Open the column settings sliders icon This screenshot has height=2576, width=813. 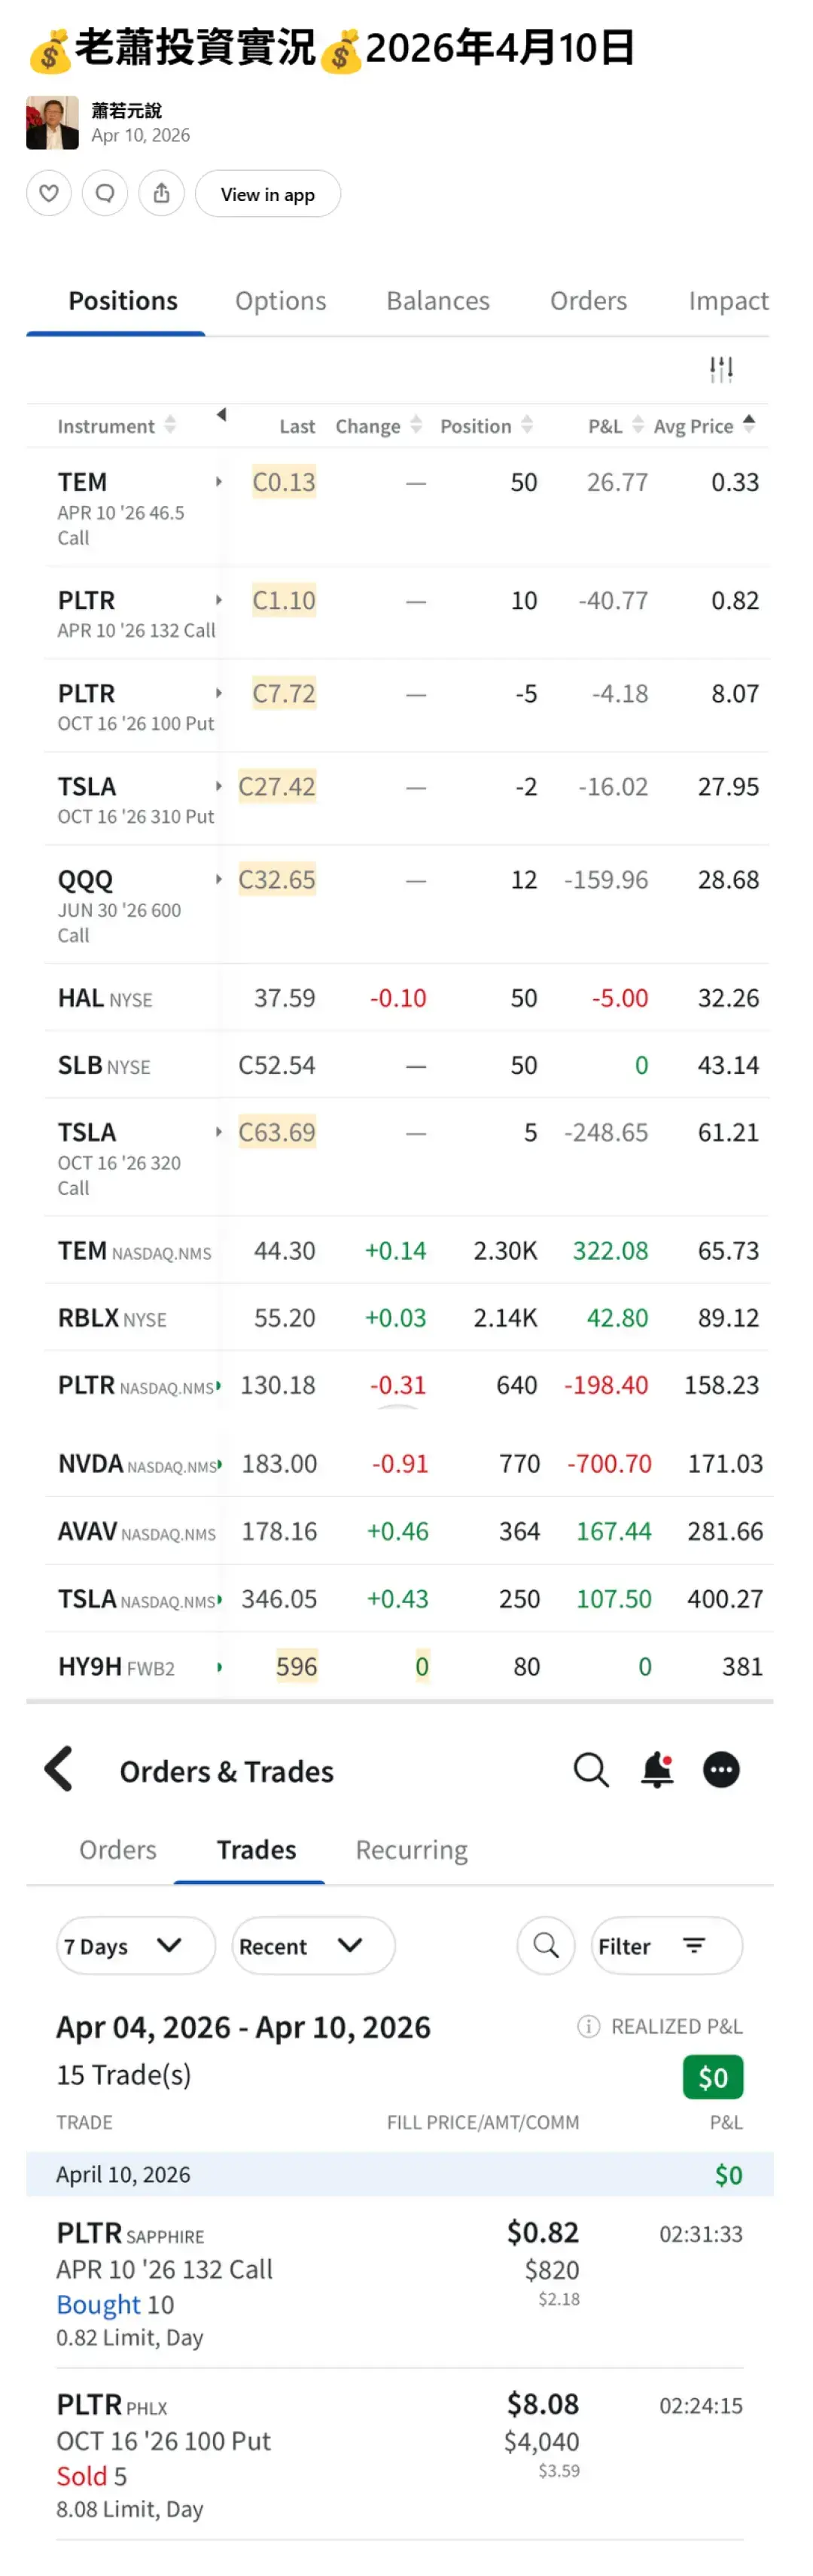click(x=720, y=369)
